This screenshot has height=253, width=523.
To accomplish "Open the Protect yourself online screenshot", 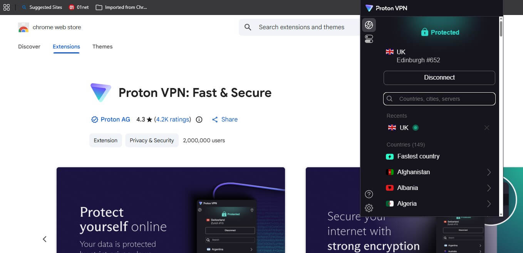I will point(171,210).
